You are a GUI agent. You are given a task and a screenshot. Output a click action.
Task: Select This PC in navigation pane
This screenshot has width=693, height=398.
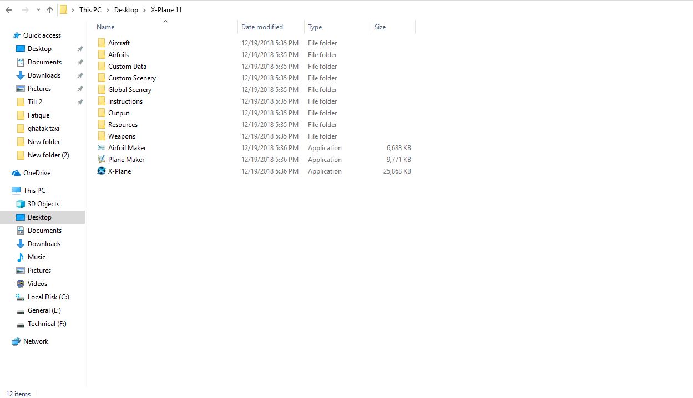[x=34, y=191]
